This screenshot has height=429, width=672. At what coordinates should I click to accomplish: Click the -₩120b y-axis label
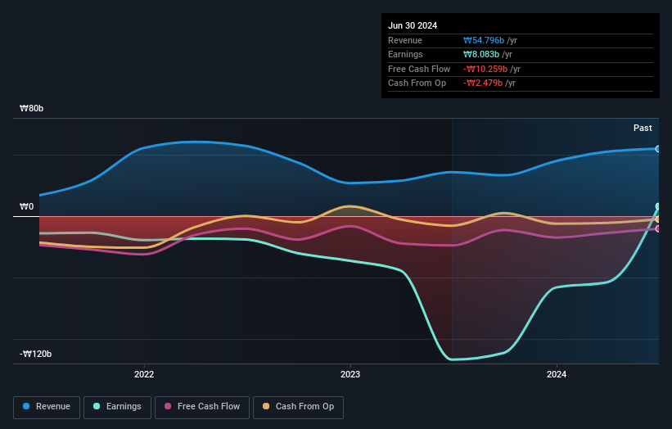[35, 354]
